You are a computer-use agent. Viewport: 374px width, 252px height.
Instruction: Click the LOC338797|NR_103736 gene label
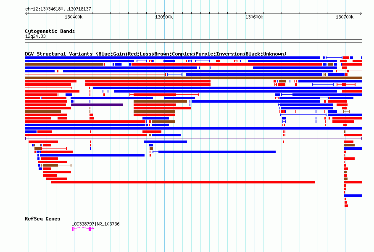pyautogui.click(x=95, y=224)
